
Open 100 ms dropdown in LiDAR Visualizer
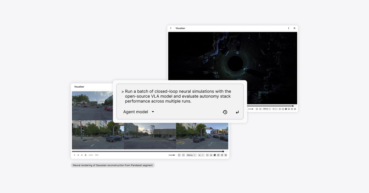pos(267,109)
